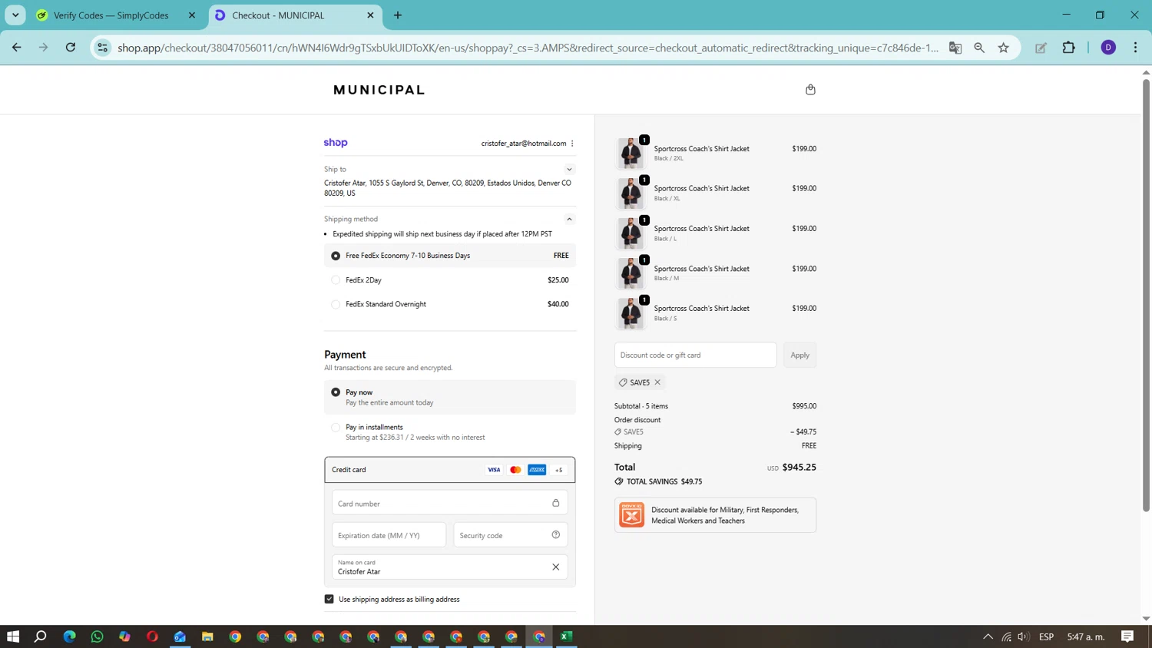Expand the Ship to address section
The height and width of the screenshot is (648, 1152).
pos(569,169)
